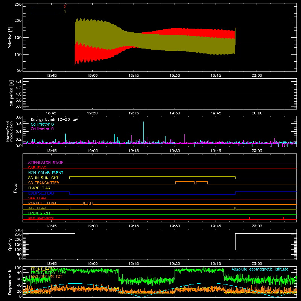Image resolution: width=301 pixels, height=301 pixels.
Task: Click 19:45 under the Roll period plot
Action: point(216,113)
